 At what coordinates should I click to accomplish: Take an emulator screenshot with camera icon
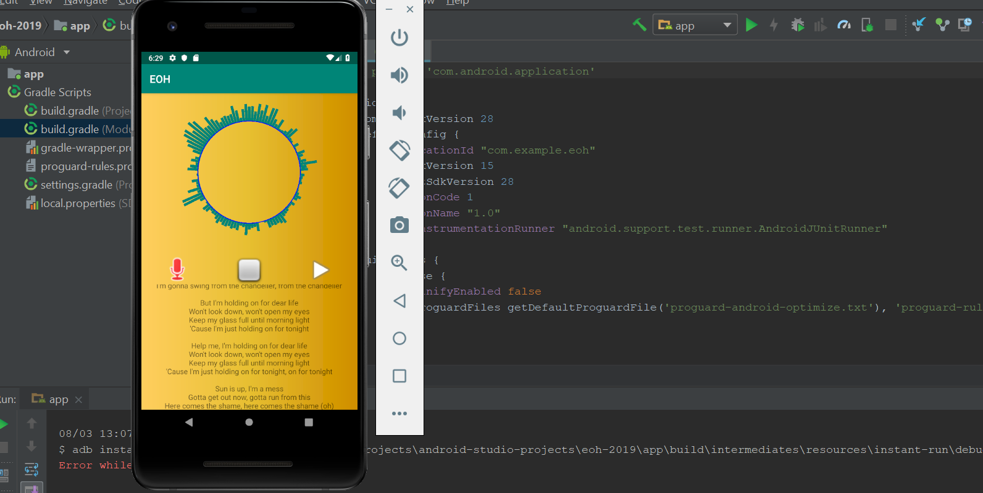click(399, 226)
